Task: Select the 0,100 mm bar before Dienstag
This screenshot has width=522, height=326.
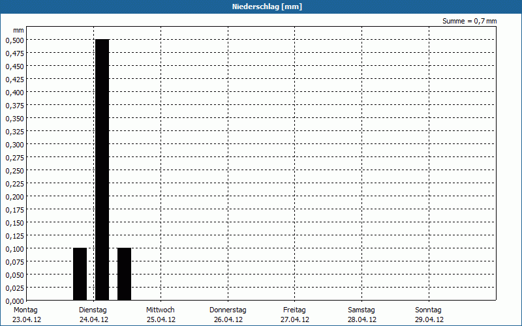Action: pos(80,274)
